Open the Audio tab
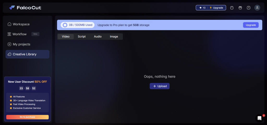The height and width of the screenshot is (125, 267). pyautogui.click(x=98, y=37)
